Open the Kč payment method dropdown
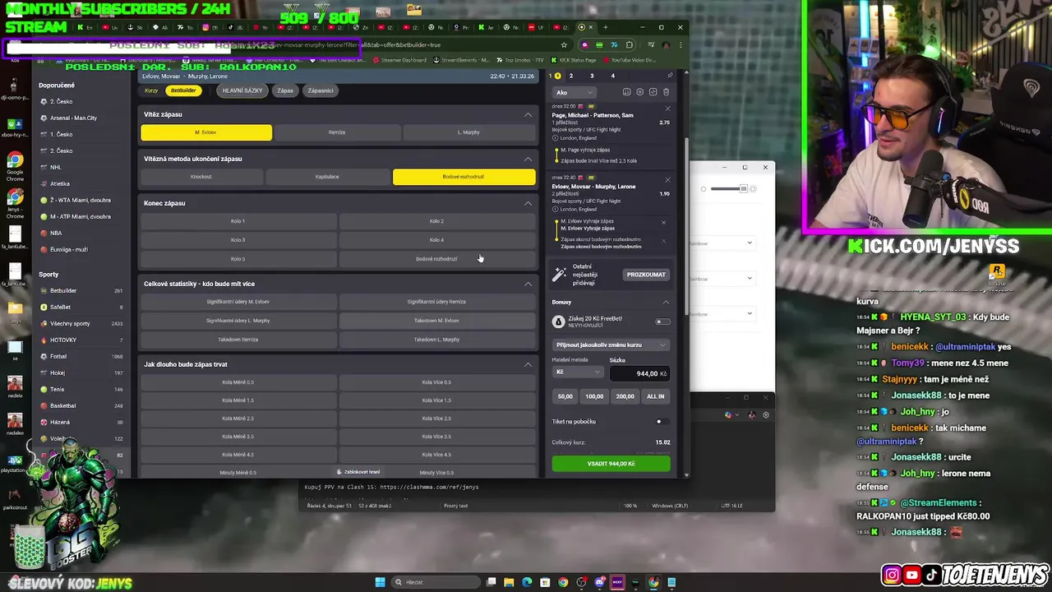The height and width of the screenshot is (592, 1052). tap(578, 372)
